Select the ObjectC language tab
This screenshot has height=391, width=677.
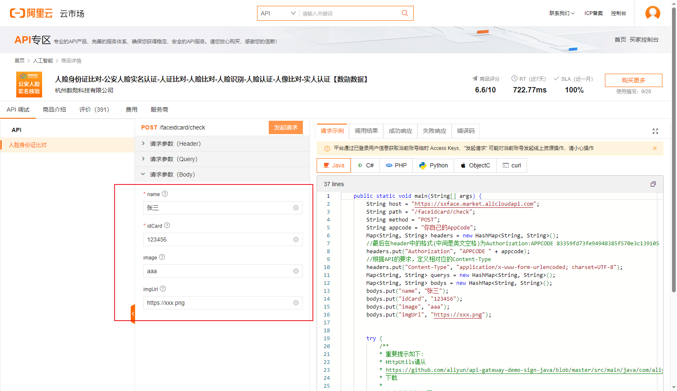point(475,165)
